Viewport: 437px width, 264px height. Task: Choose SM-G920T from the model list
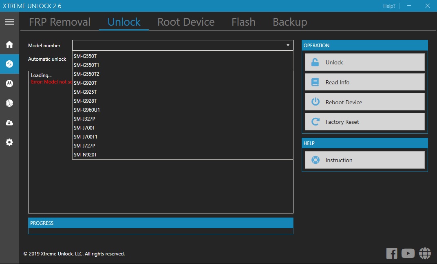click(183, 83)
